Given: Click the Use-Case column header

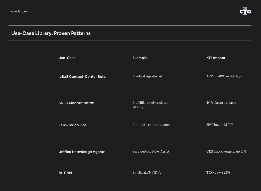Looking at the screenshot, I should tap(67, 58).
